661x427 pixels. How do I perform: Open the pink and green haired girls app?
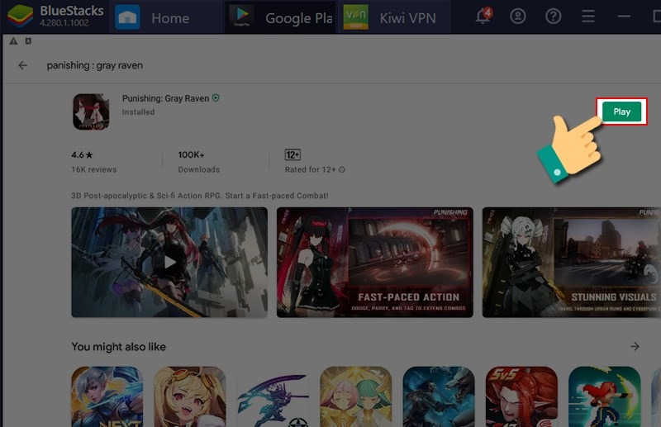[356, 396]
